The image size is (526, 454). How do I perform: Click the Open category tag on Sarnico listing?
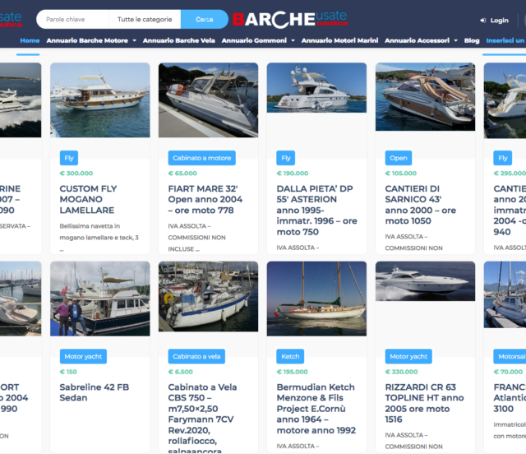coord(397,158)
